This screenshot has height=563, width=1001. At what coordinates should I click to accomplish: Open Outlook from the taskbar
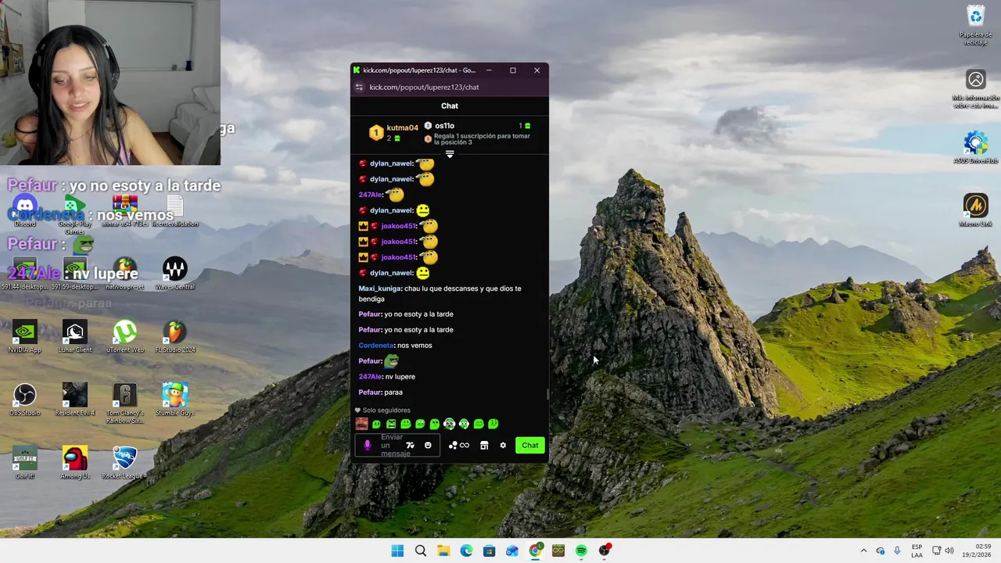point(512,551)
